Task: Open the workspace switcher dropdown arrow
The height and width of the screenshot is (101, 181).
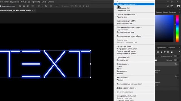Action: coord(175,6)
